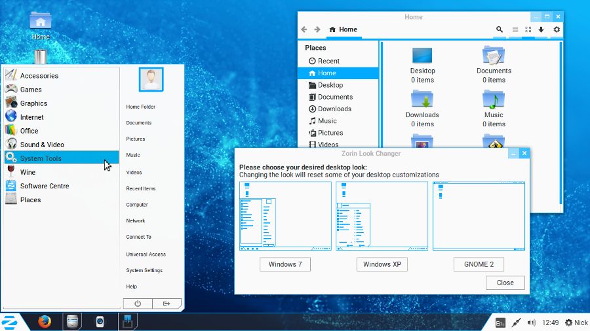
Task: Click Close in Zorin Look Changer
Action: [x=505, y=283]
